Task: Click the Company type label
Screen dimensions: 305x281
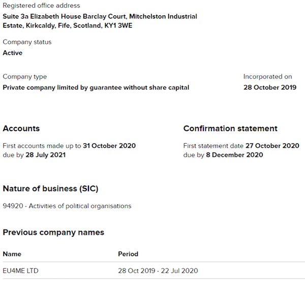Action: 24,77
